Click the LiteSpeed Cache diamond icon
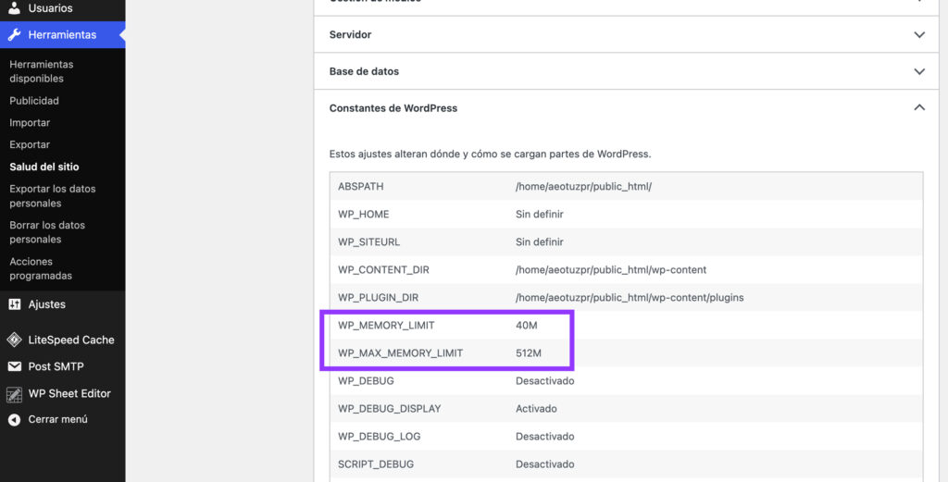The image size is (948, 482). click(14, 340)
